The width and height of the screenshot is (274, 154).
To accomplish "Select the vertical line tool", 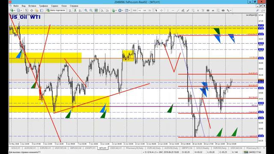I will (168, 10).
